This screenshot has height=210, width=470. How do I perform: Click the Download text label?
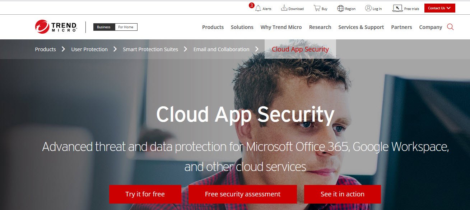pyautogui.click(x=296, y=9)
